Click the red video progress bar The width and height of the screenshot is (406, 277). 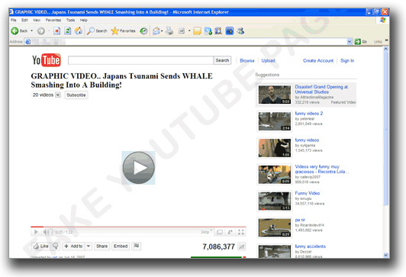tap(138, 227)
